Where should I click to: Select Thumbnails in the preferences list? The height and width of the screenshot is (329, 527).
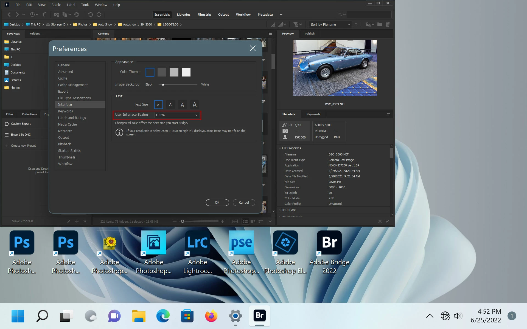point(66,157)
